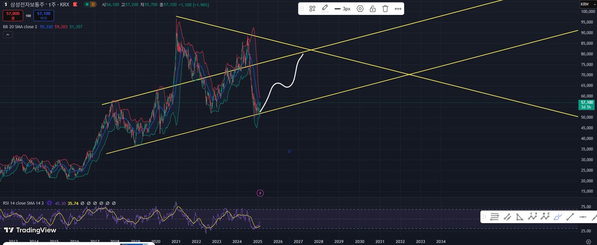Open drawing settings hexagon icon
The height and width of the screenshot is (245, 597).
(x=360, y=8)
